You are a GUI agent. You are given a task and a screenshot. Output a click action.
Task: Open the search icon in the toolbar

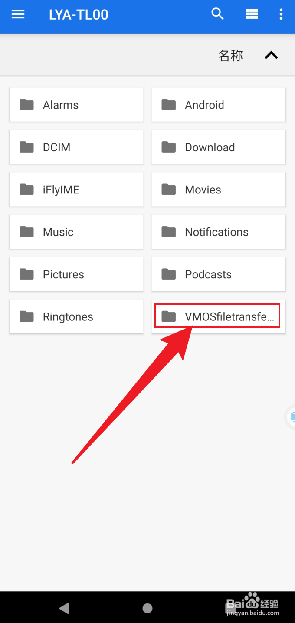(x=217, y=13)
